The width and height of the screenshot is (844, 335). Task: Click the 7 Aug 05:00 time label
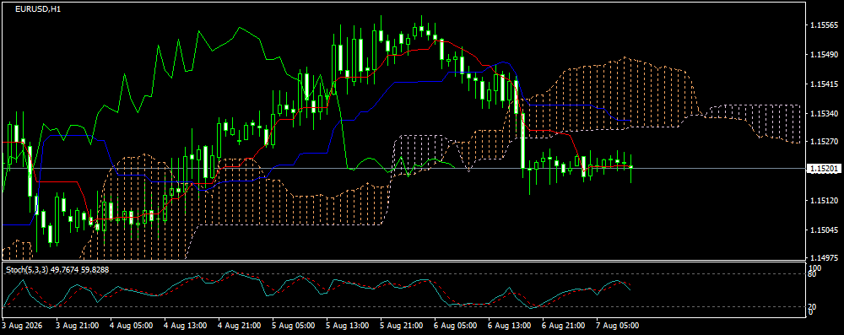617,326
